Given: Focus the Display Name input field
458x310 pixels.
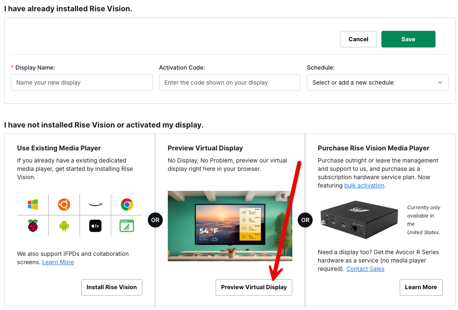Looking at the screenshot, I should pos(82,82).
